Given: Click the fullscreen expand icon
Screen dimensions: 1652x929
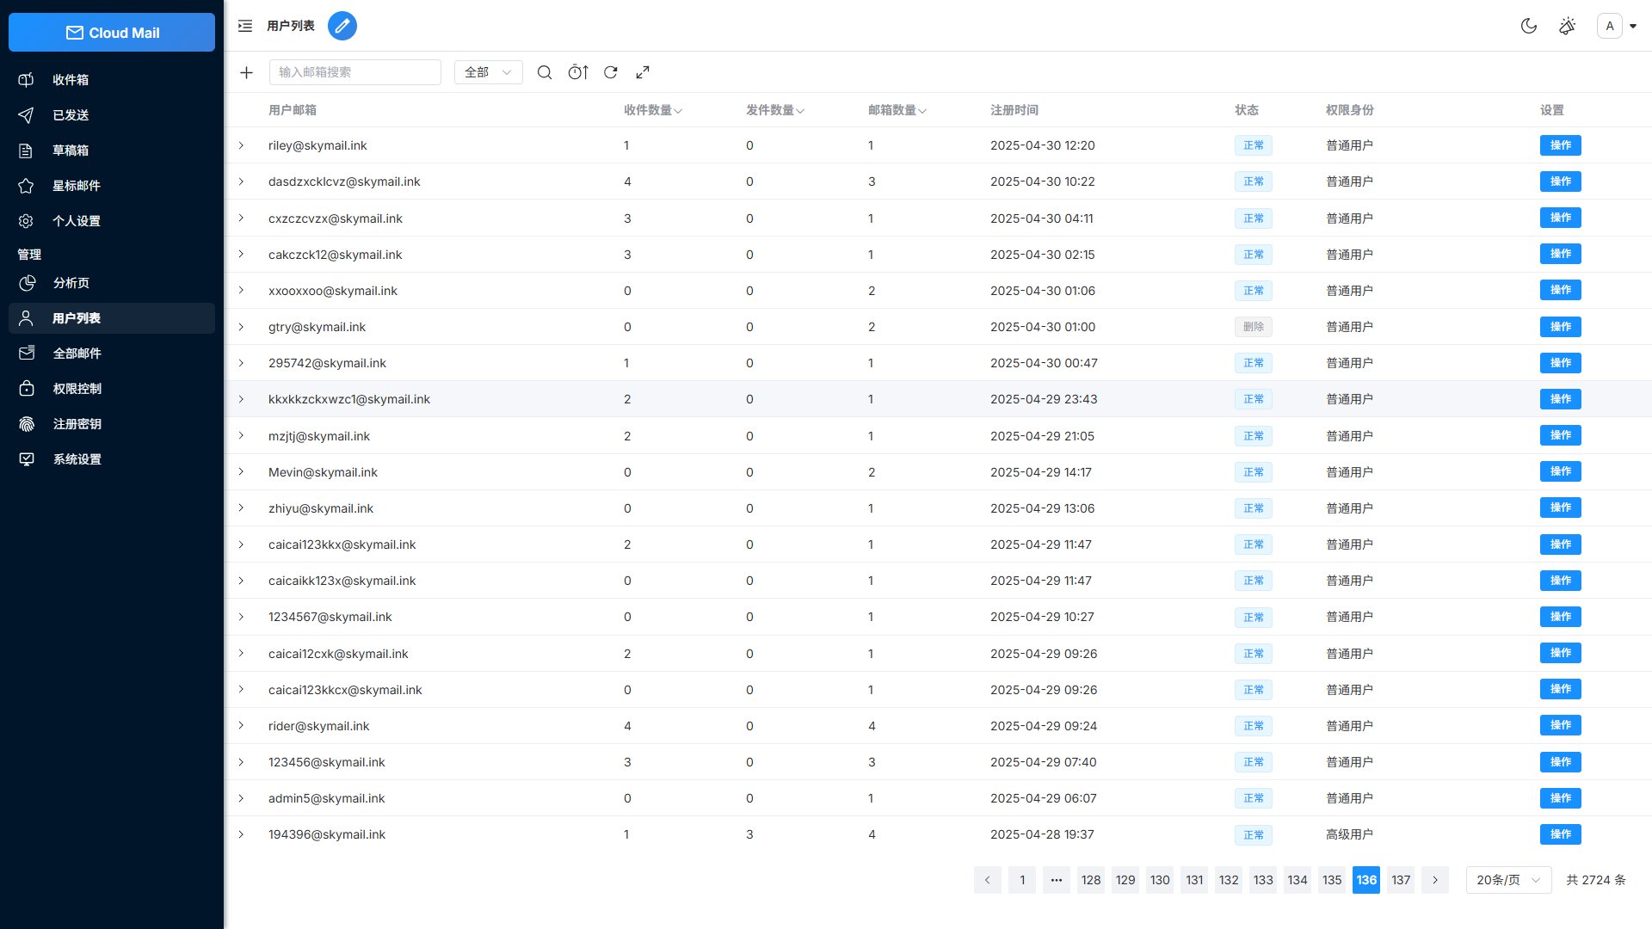Looking at the screenshot, I should tap(643, 72).
